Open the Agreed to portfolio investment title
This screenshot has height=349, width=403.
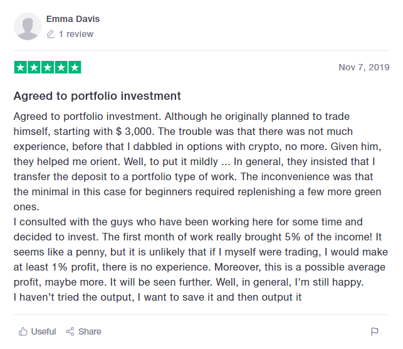(97, 96)
